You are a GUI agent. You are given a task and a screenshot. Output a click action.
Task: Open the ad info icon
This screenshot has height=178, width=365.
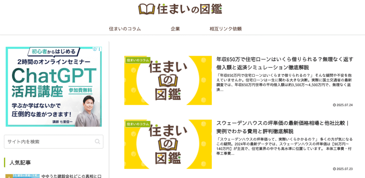tap(95, 49)
